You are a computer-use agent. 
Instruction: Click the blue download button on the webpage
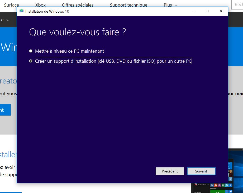coord(6,110)
